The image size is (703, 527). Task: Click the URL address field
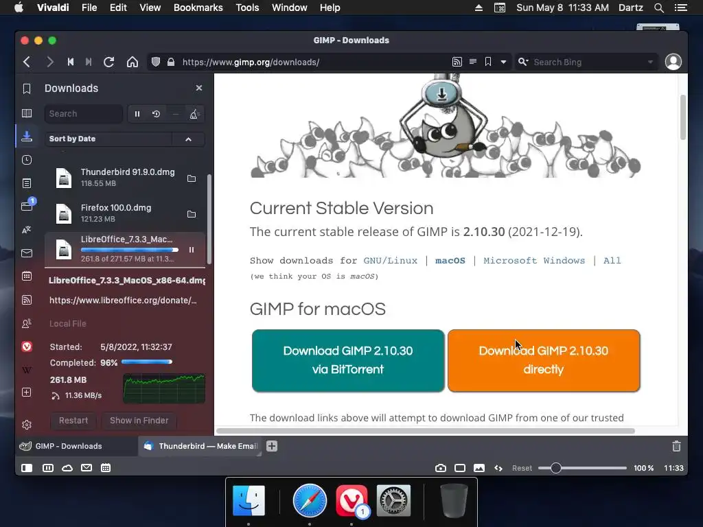pos(314,62)
